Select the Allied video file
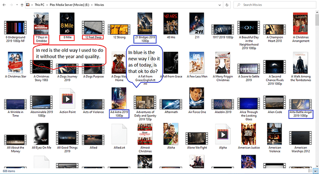 click(x=93, y=140)
